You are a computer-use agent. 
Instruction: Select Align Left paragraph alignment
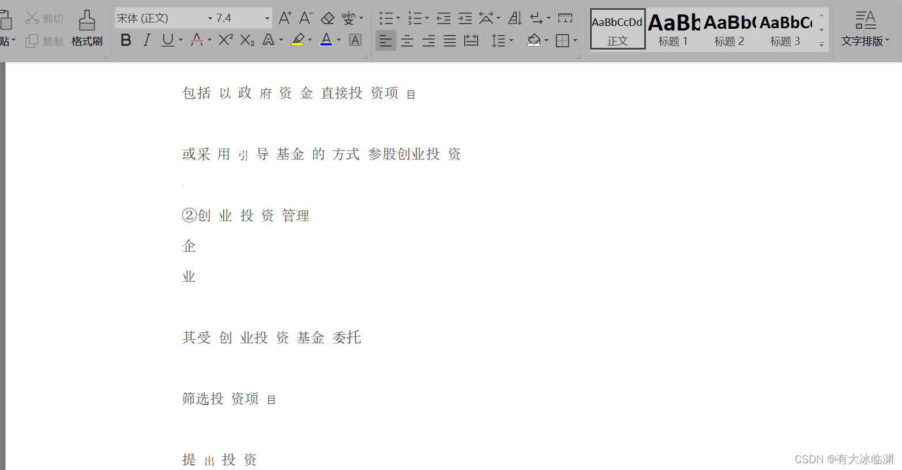point(386,40)
